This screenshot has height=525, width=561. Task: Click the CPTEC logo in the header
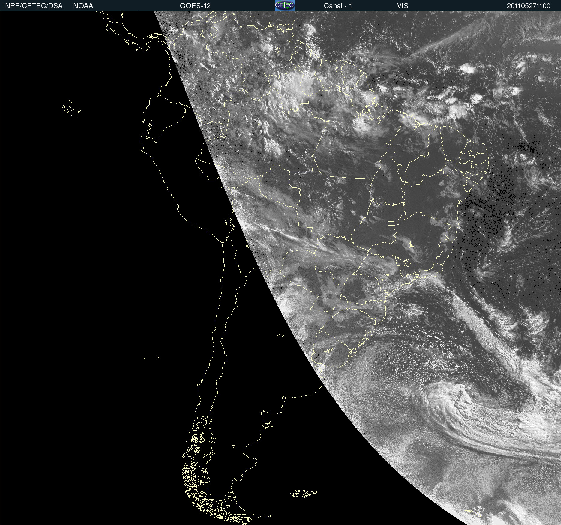[x=285, y=5]
